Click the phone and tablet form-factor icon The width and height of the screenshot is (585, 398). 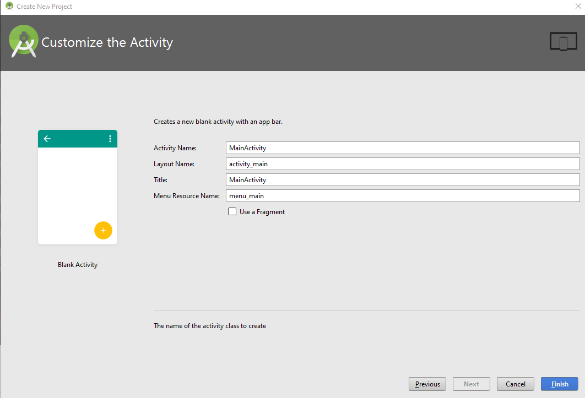tap(563, 42)
